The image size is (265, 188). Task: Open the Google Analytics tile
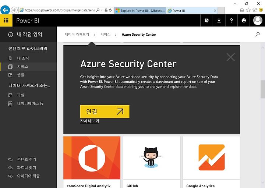coord(211,162)
